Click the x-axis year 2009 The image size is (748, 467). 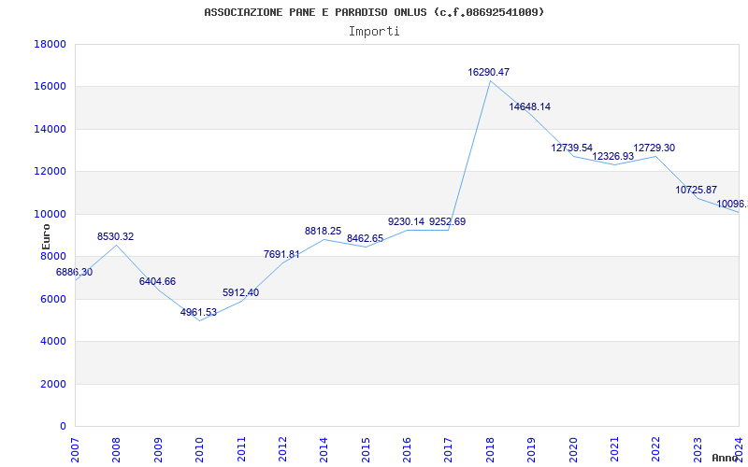click(158, 449)
